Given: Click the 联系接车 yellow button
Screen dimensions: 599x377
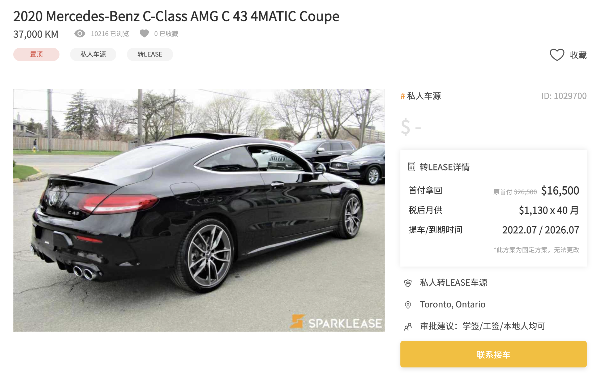Looking at the screenshot, I should pos(493,354).
